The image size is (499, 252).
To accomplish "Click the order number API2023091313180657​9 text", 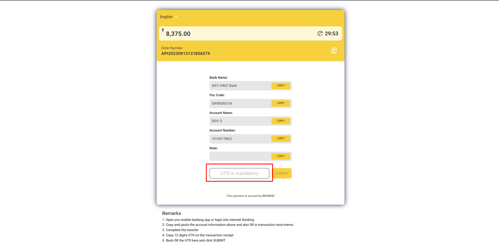I will pos(186,54).
